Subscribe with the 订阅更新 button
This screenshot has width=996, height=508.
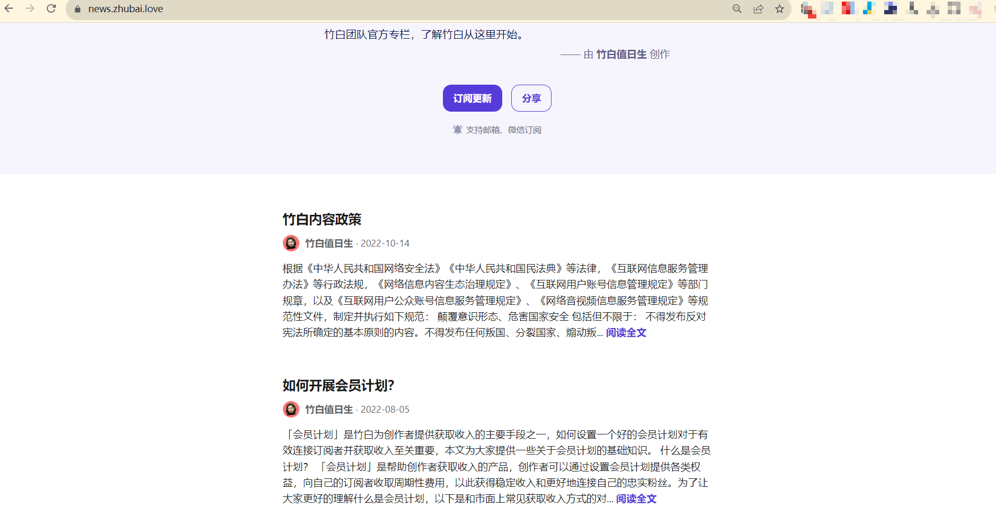tap(473, 98)
